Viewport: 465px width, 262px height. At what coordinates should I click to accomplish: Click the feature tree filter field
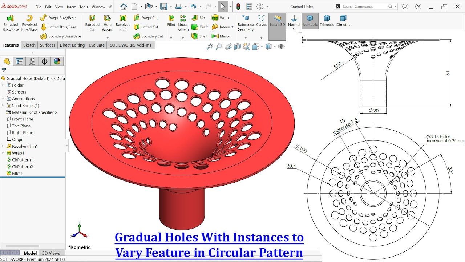click(x=33, y=71)
